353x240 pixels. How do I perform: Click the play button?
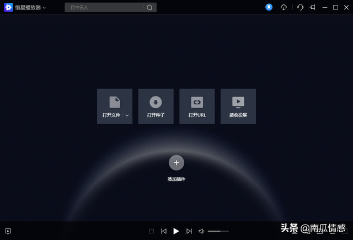(x=176, y=231)
